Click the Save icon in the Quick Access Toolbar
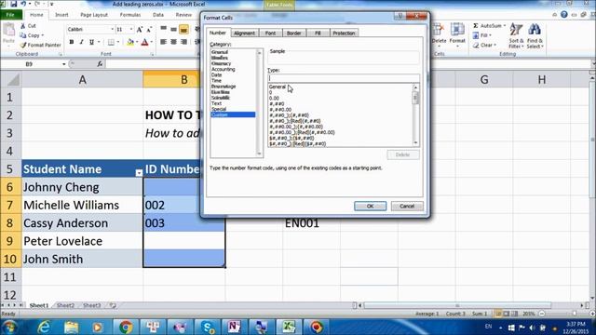The image size is (596, 335). tap(14, 4)
